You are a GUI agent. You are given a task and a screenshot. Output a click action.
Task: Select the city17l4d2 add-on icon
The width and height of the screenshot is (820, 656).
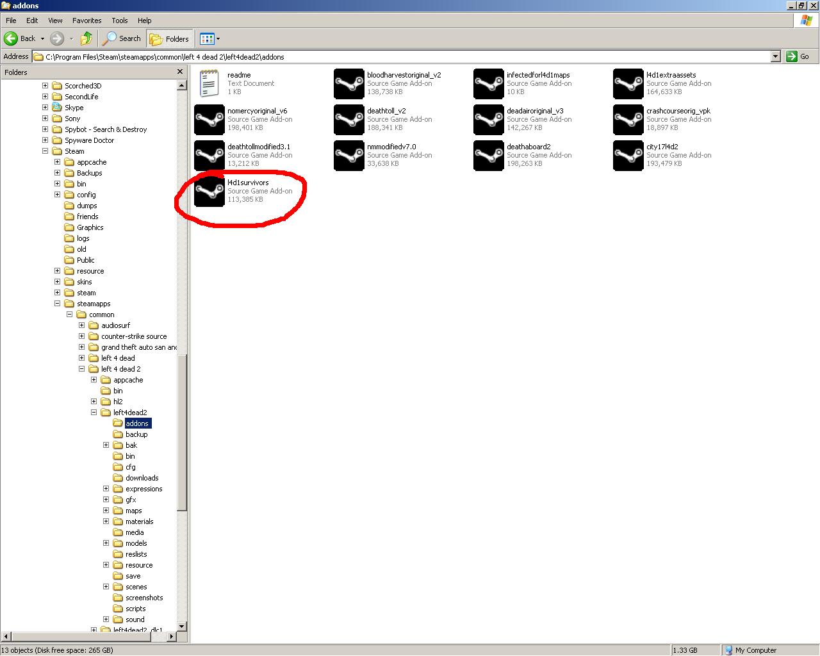click(x=628, y=156)
